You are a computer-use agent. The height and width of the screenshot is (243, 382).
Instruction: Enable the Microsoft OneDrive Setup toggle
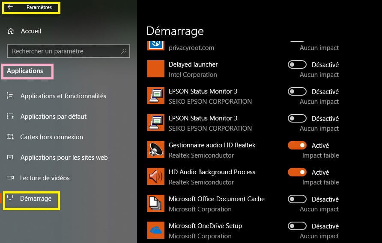(x=297, y=226)
